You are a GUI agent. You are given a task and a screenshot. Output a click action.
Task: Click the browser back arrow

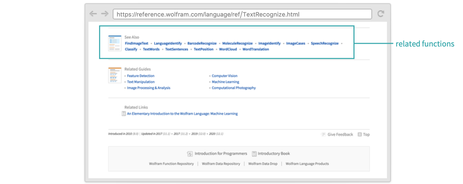(93, 14)
